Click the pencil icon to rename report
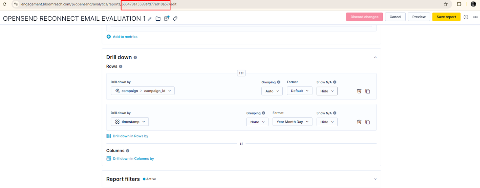 point(150,19)
